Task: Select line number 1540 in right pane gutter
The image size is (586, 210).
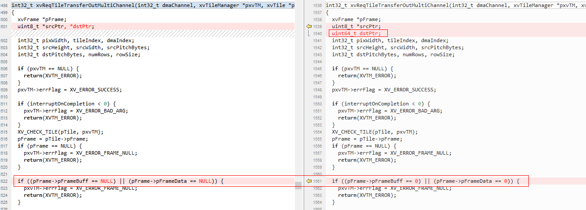Action: tap(317, 34)
